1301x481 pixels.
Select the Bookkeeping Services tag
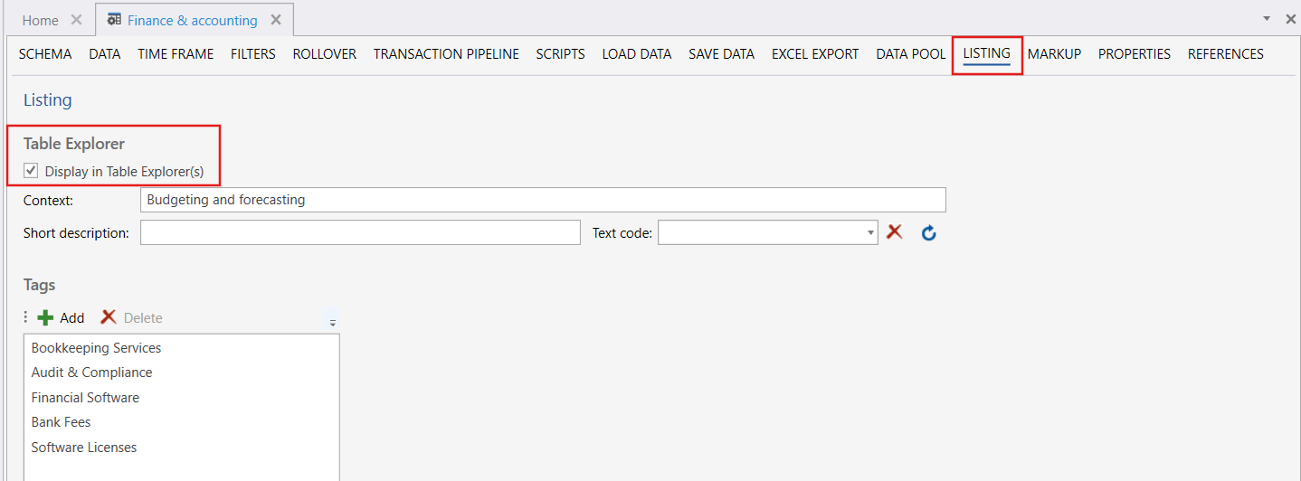coord(96,348)
